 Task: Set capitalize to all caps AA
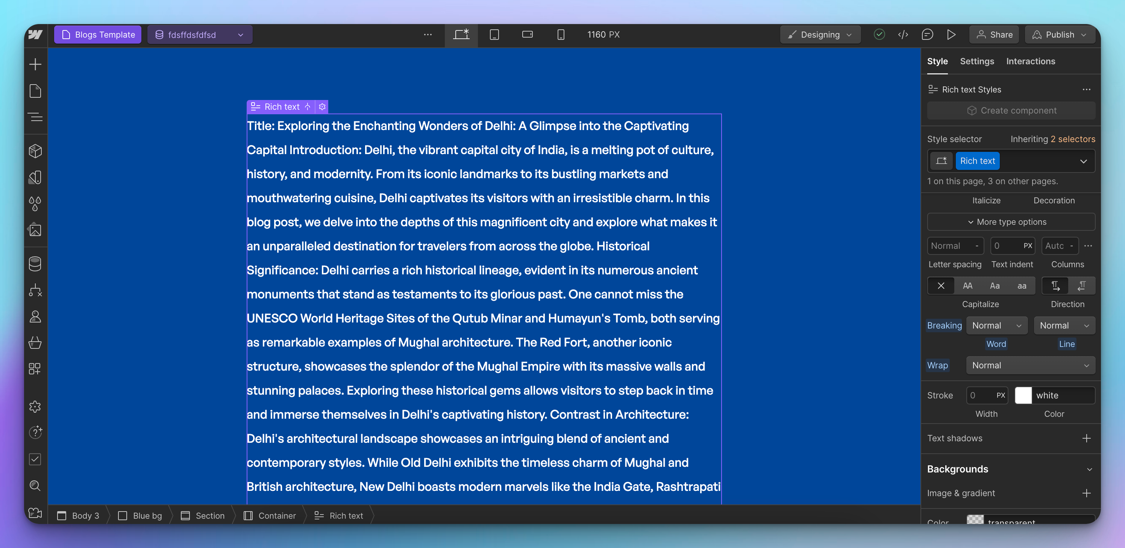pos(967,286)
